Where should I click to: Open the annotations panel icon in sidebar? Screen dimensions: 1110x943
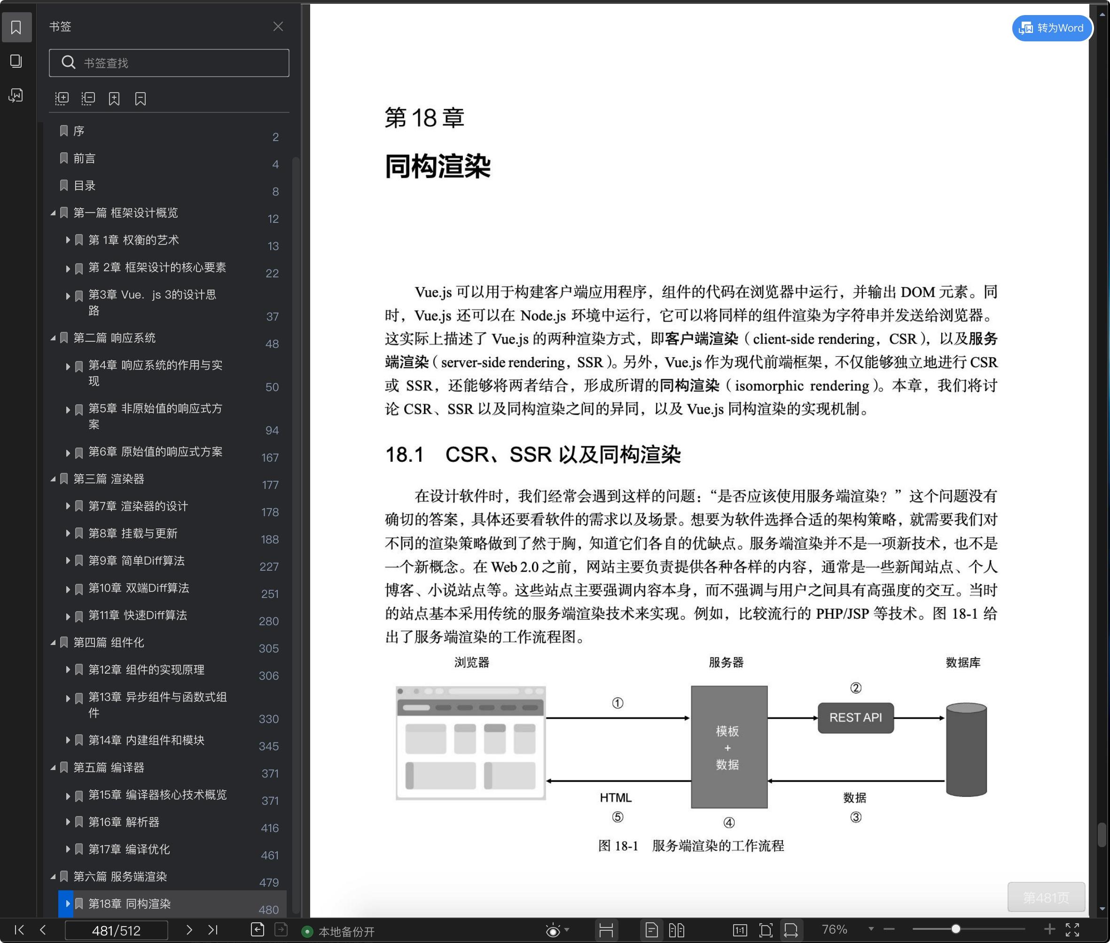click(x=16, y=95)
